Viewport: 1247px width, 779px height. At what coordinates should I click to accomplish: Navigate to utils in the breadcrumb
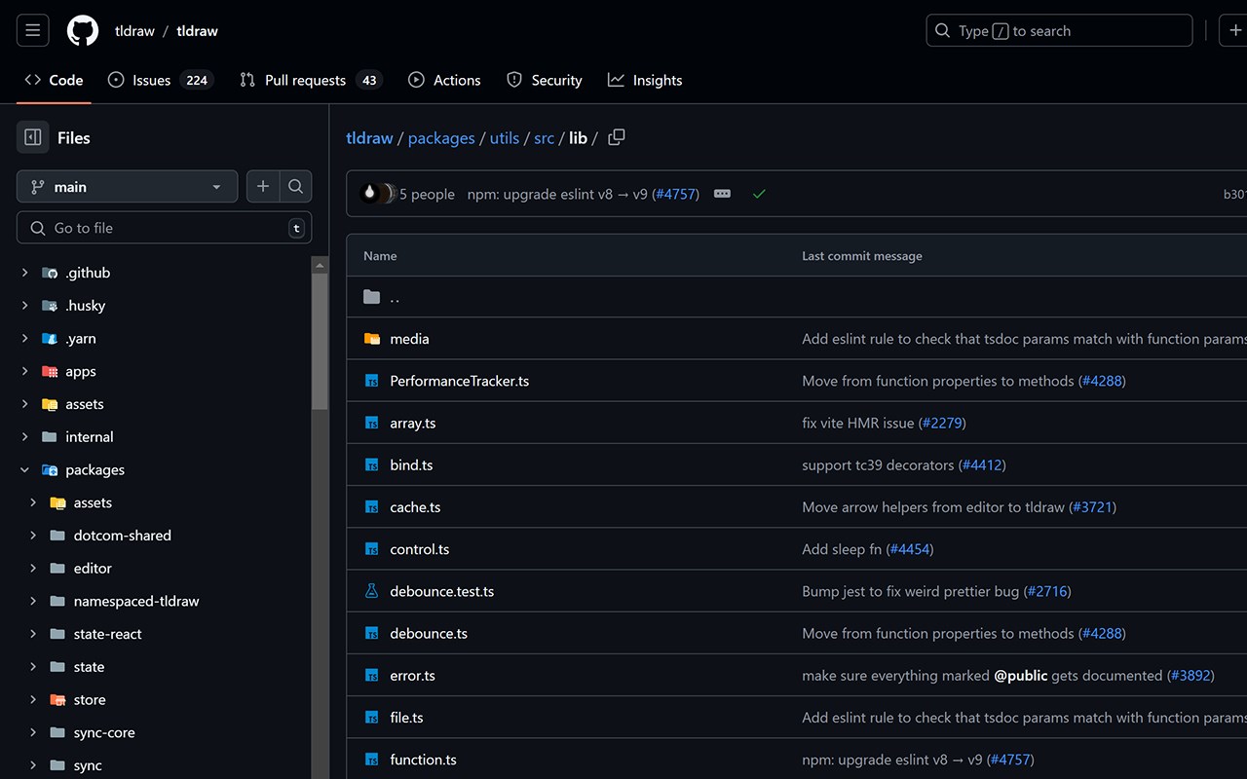point(505,138)
